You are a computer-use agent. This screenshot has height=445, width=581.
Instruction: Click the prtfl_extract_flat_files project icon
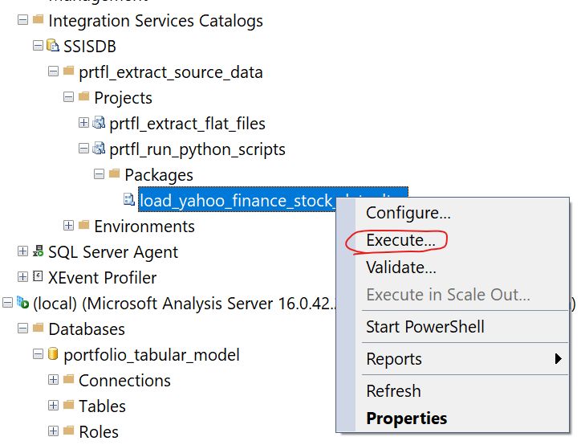click(100, 124)
